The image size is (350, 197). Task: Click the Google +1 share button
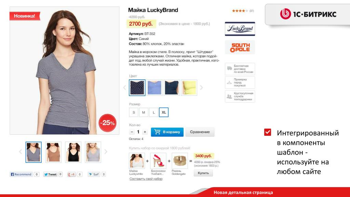(72, 174)
